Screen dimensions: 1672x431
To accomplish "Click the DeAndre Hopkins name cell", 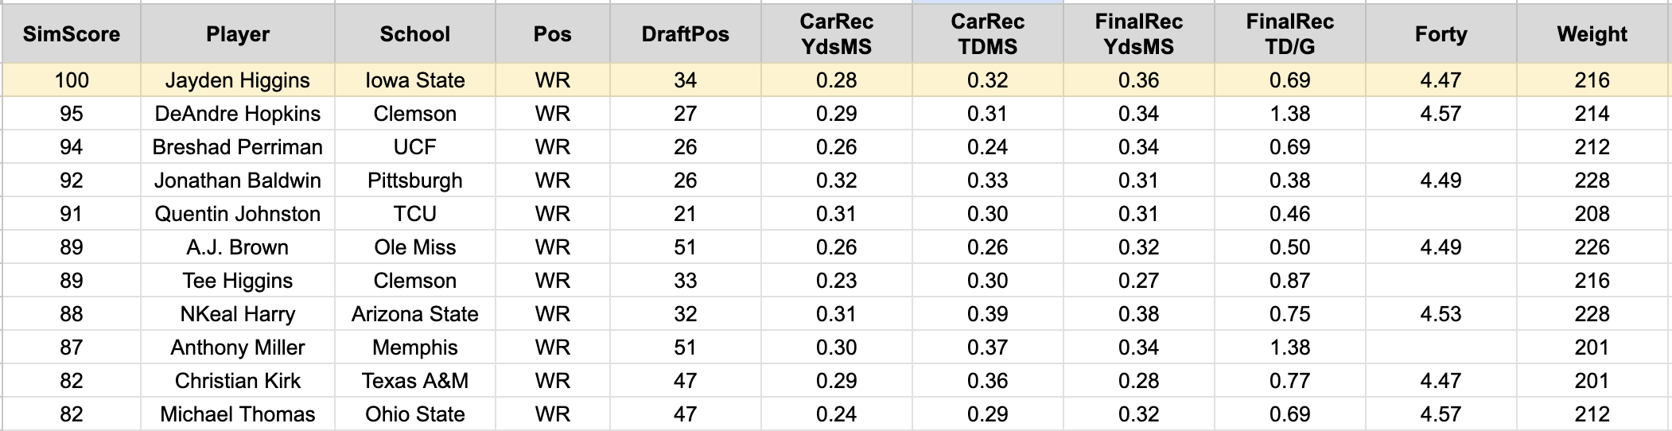I will pyautogui.click(x=238, y=114).
